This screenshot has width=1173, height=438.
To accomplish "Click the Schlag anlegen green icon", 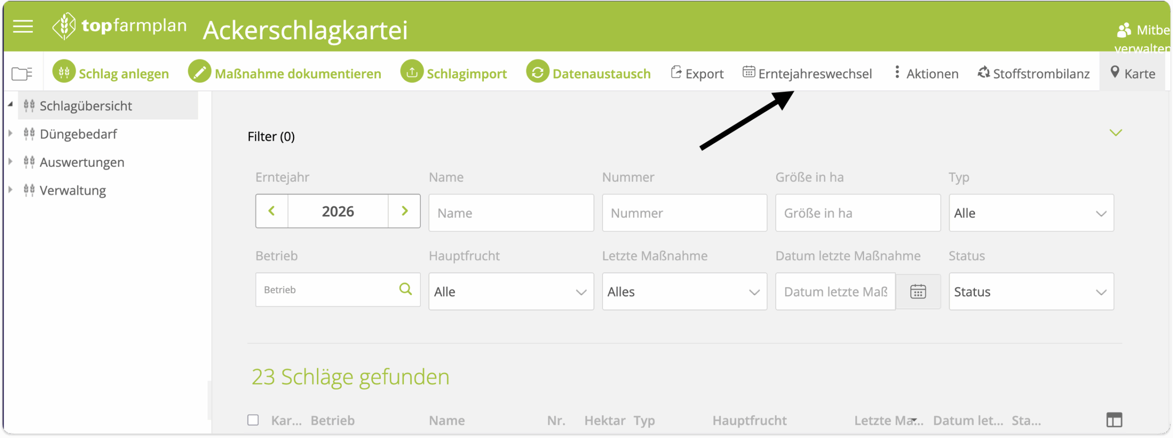I will click(x=64, y=72).
